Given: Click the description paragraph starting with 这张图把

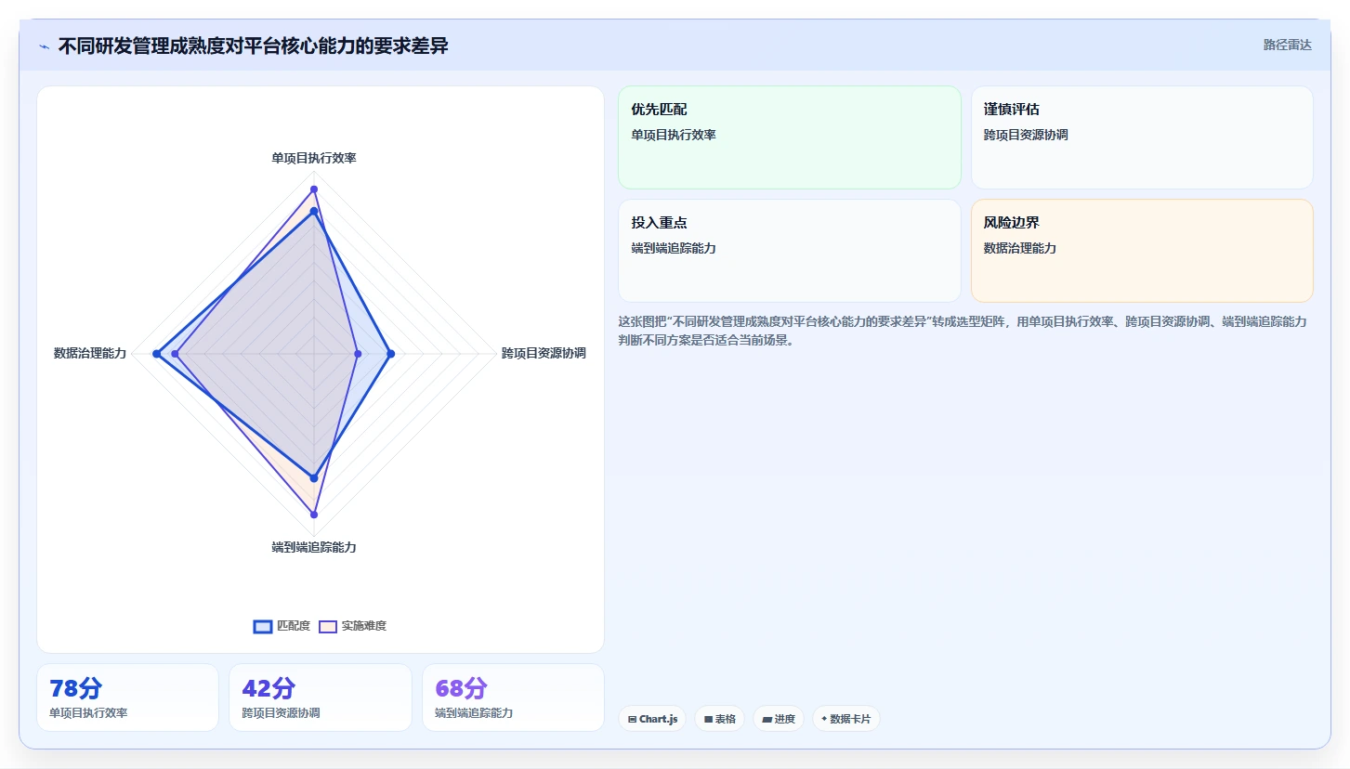Looking at the screenshot, I should click(x=963, y=331).
